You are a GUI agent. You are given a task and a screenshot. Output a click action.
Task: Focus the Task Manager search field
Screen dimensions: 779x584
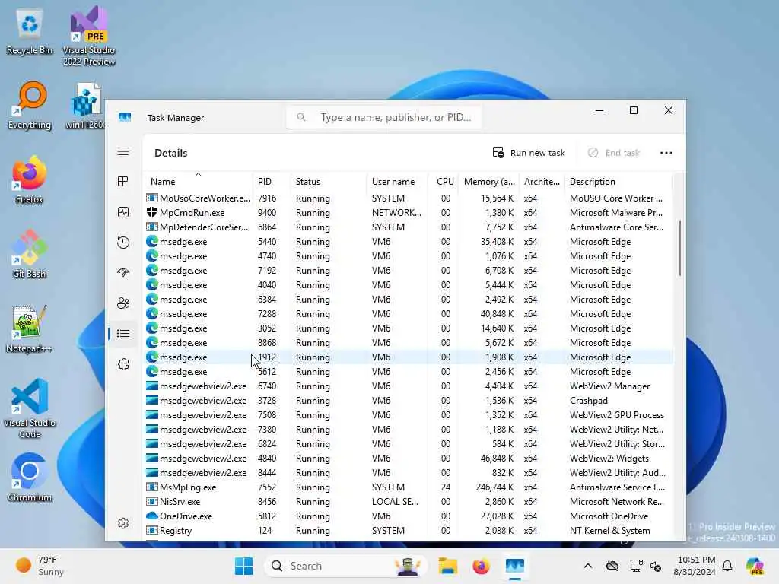(383, 117)
